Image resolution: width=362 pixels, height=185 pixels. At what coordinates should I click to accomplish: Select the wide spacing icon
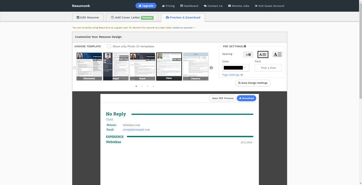coord(277,54)
